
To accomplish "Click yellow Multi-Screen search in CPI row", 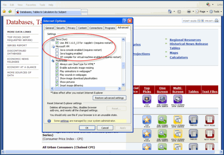I will (x=178, y=134).
